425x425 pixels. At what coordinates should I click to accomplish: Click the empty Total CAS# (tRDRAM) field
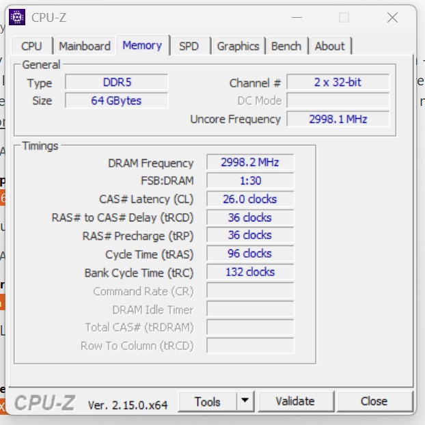coord(250,327)
